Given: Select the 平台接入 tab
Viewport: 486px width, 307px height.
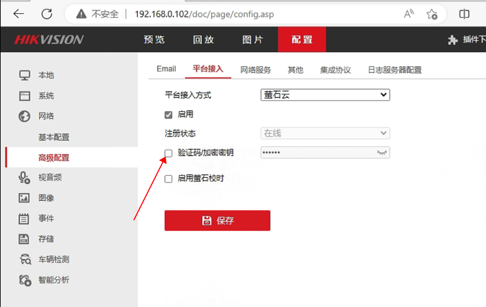Looking at the screenshot, I should coord(208,69).
